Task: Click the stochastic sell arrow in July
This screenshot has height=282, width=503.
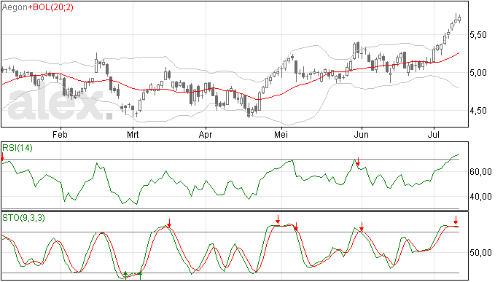Action: [456, 220]
